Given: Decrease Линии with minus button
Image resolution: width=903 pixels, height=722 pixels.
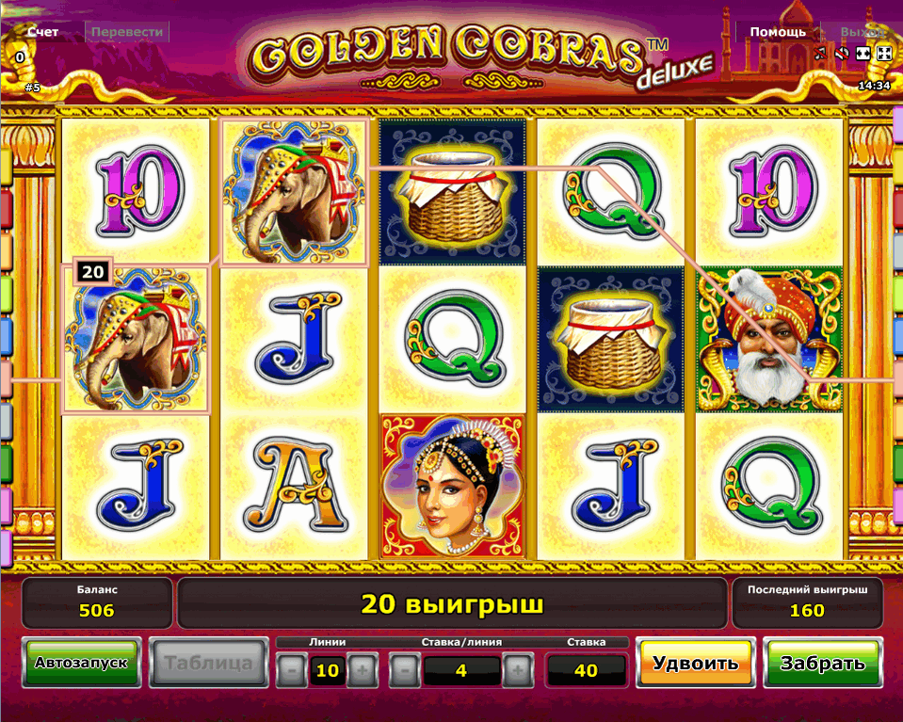Looking at the screenshot, I should (x=292, y=670).
